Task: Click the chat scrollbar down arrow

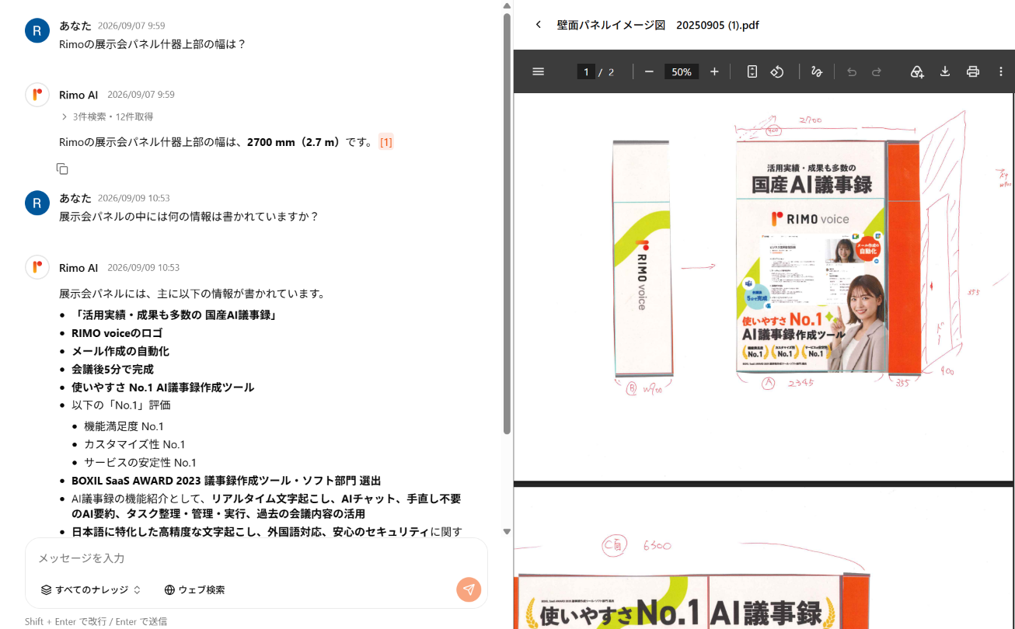Action: tap(507, 532)
